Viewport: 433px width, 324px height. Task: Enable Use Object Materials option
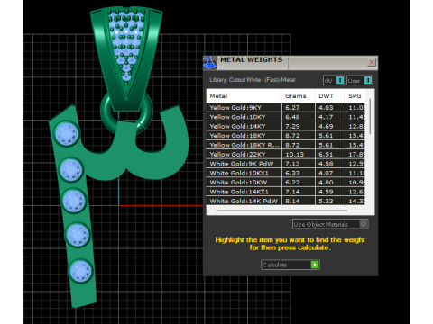(x=364, y=224)
